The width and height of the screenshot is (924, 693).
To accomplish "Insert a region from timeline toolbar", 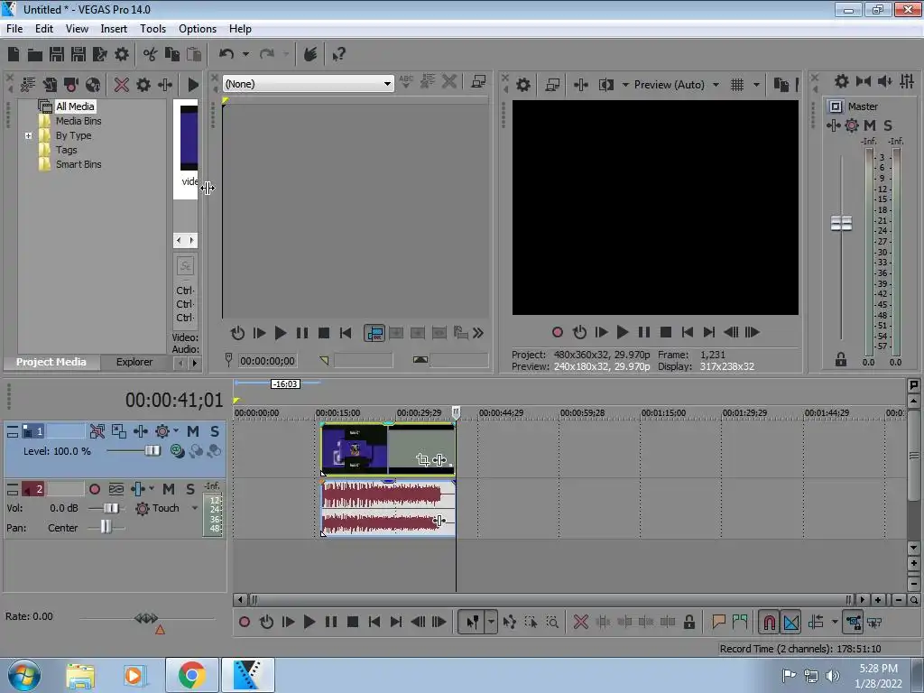I will [740, 622].
